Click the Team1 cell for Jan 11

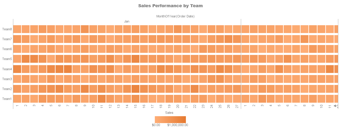(102, 99)
